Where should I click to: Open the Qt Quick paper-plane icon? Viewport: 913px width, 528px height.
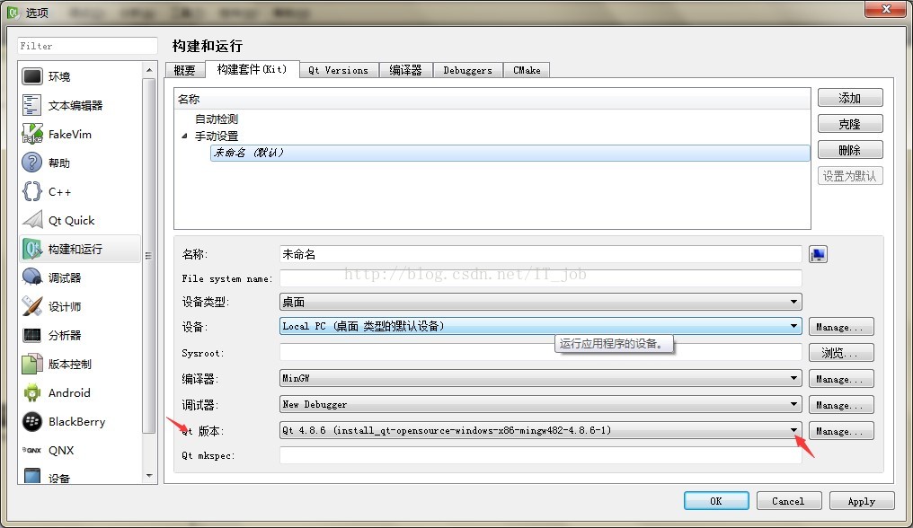(32, 220)
